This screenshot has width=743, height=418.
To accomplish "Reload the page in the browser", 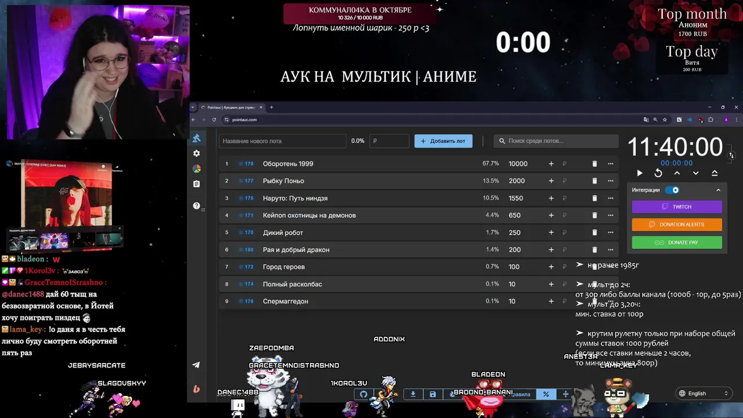I will [214, 120].
